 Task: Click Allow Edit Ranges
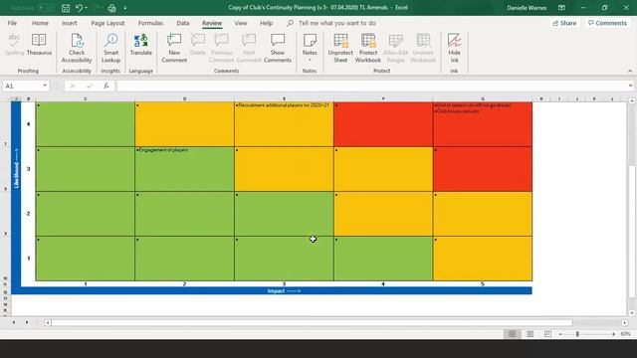(x=396, y=48)
